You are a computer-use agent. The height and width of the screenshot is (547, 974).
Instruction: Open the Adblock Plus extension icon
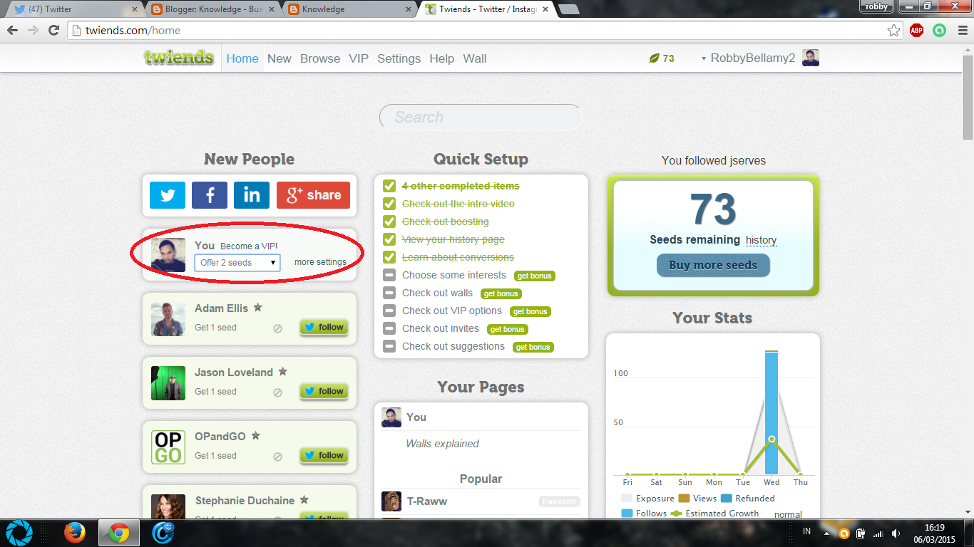[916, 30]
